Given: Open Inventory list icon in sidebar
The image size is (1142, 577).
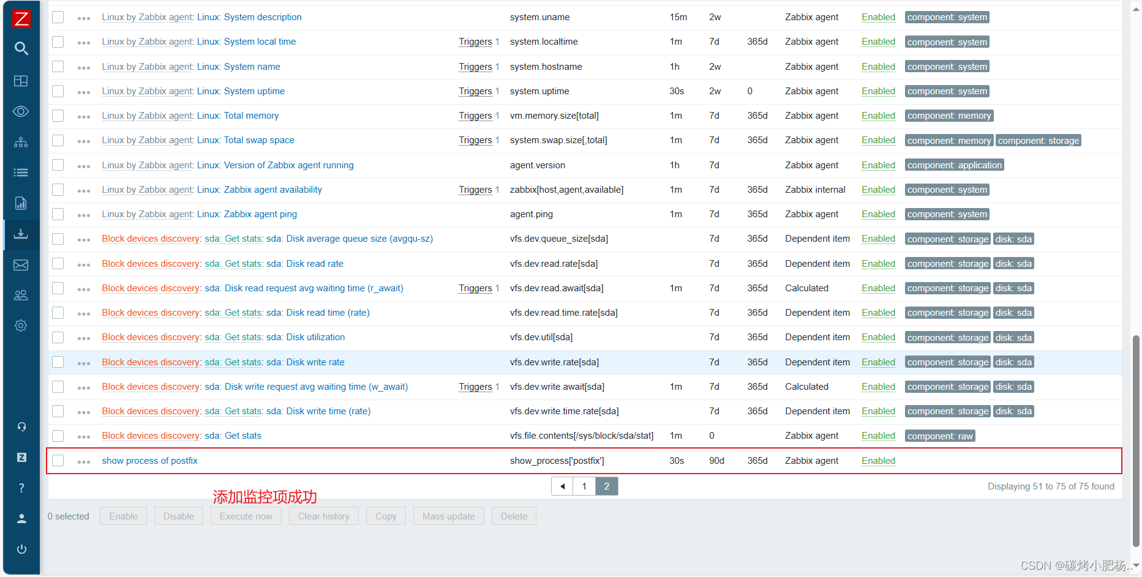Looking at the screenshot, I should [21, 173].
